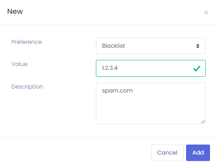The height and width of the screenshot is (168, 217).
Task: Open the Preference dropdown showing Blacklist
Action: click(151, 46)
